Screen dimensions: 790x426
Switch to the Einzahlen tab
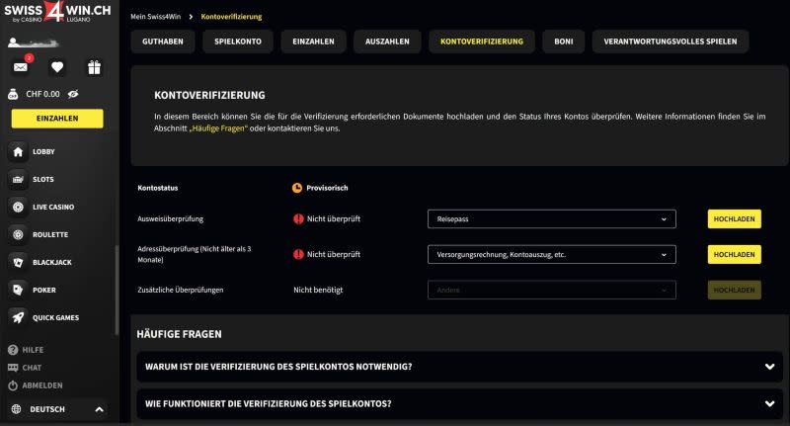313,42
